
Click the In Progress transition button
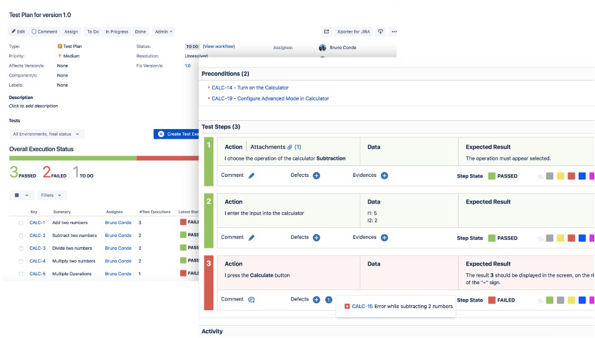(117, 32)
